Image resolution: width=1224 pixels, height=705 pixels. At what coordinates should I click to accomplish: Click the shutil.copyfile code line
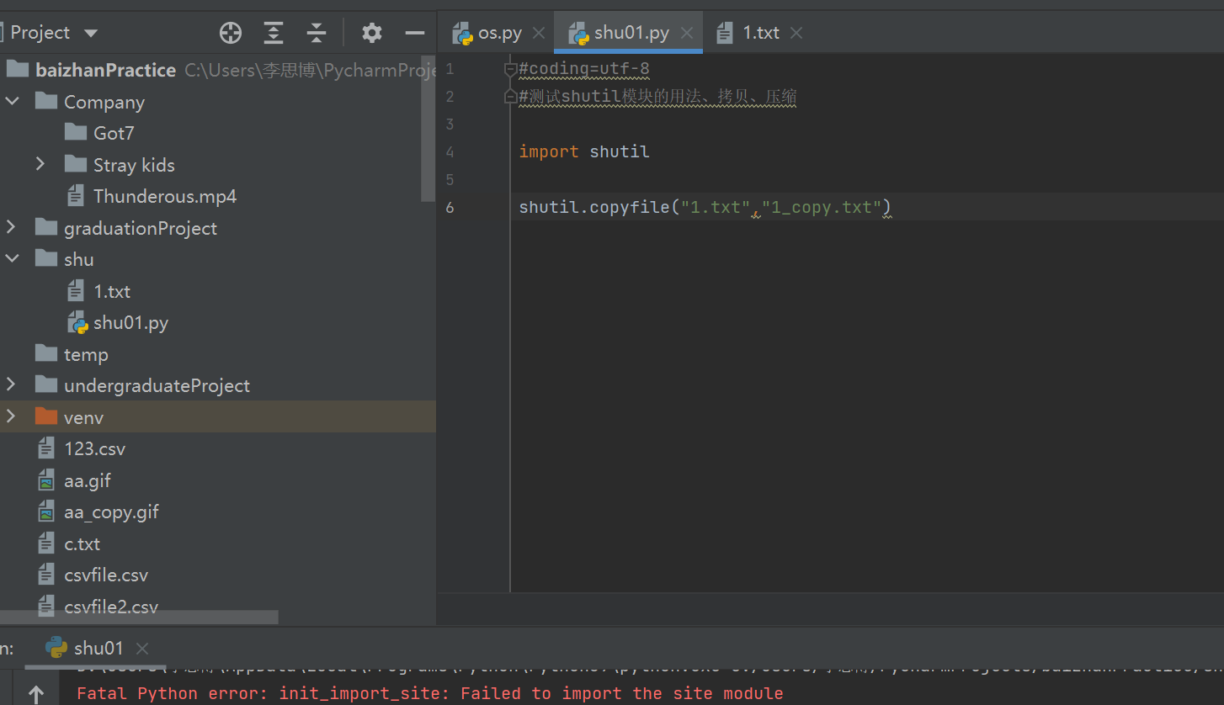point(705,207)
